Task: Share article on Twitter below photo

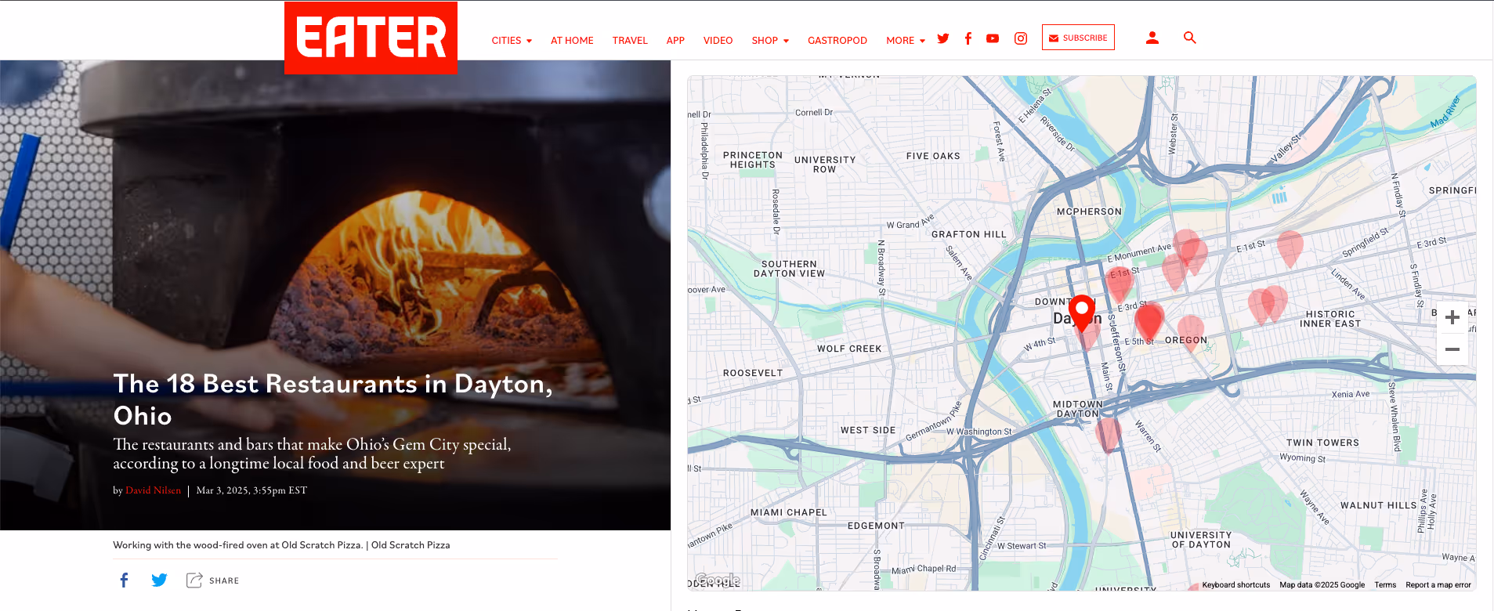Action: point(159,580)
